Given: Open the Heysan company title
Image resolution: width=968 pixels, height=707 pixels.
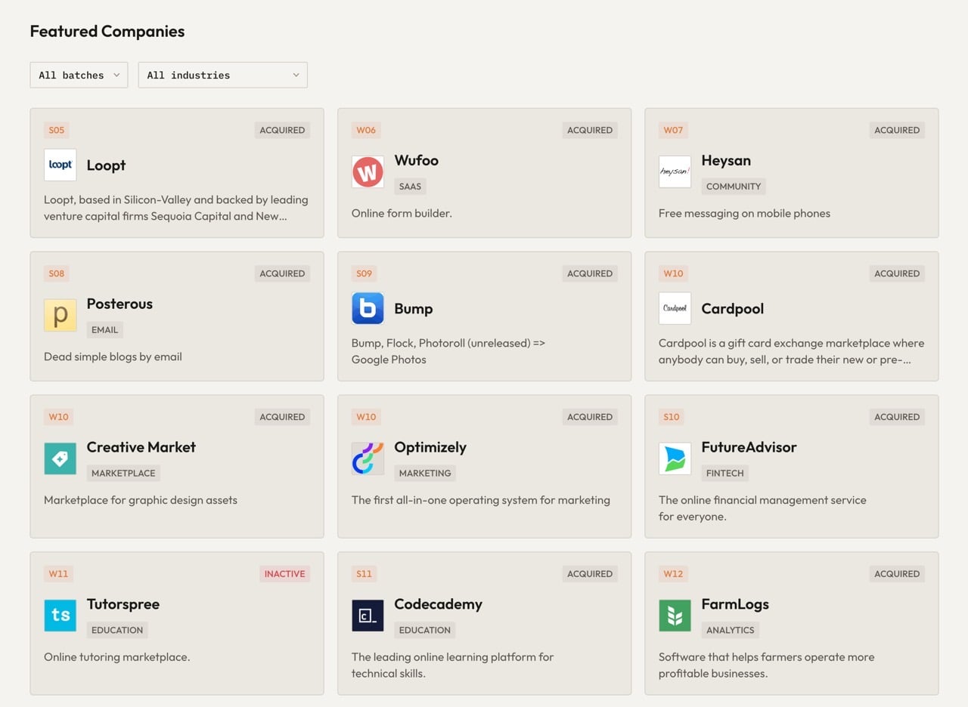Looking at the screenshot, I should 726,160.
